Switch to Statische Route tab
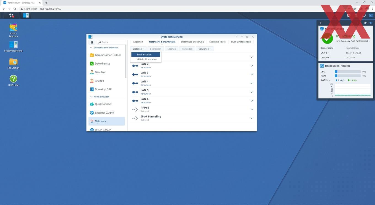This screenshot has height=205, width=375. (217, 42)
